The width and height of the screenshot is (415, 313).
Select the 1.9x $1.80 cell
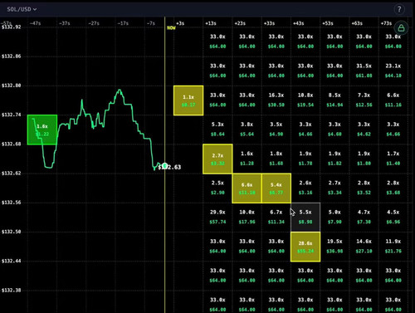[x=364, y=159]
